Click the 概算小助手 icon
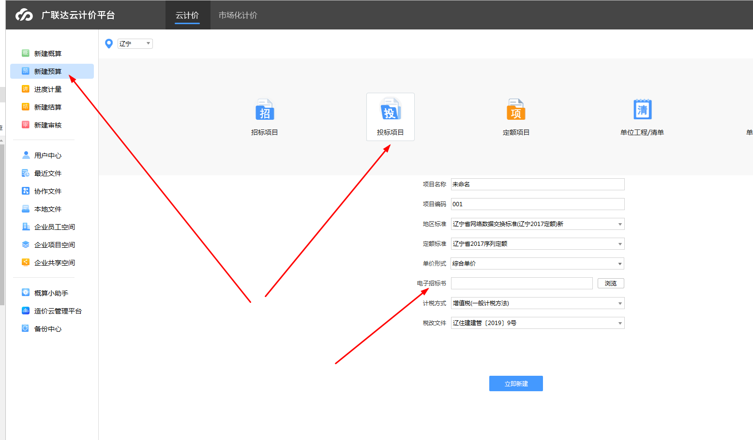753x440 pixels. [26, 293]
